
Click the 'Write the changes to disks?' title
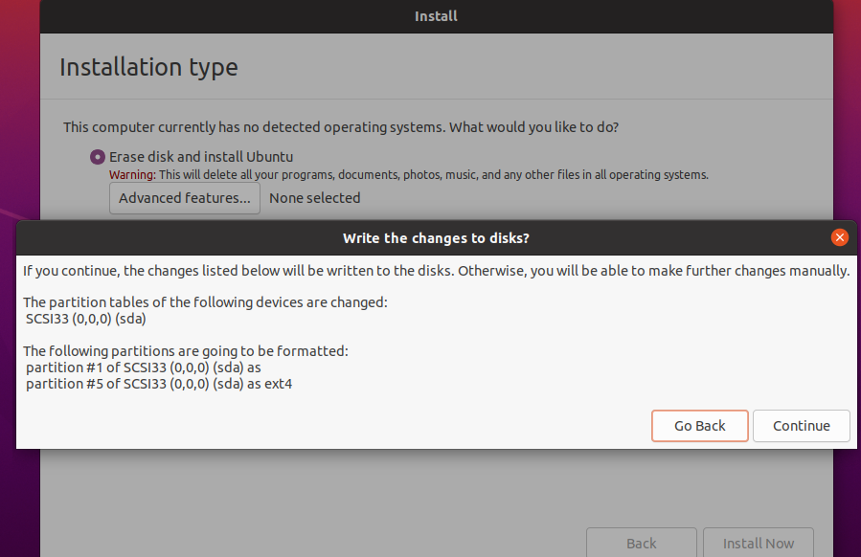pos(436,238)
